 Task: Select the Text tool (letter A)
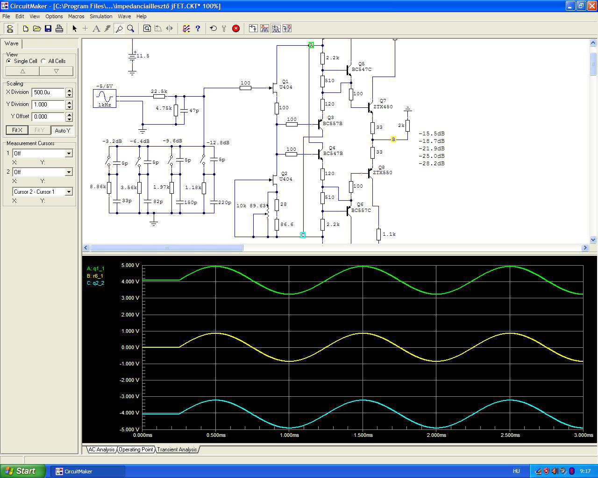click(96, 28)
